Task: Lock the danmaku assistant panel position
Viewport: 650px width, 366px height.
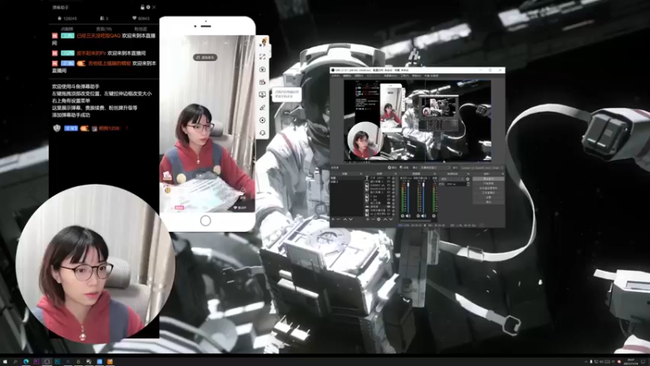Action: [143, 7]
